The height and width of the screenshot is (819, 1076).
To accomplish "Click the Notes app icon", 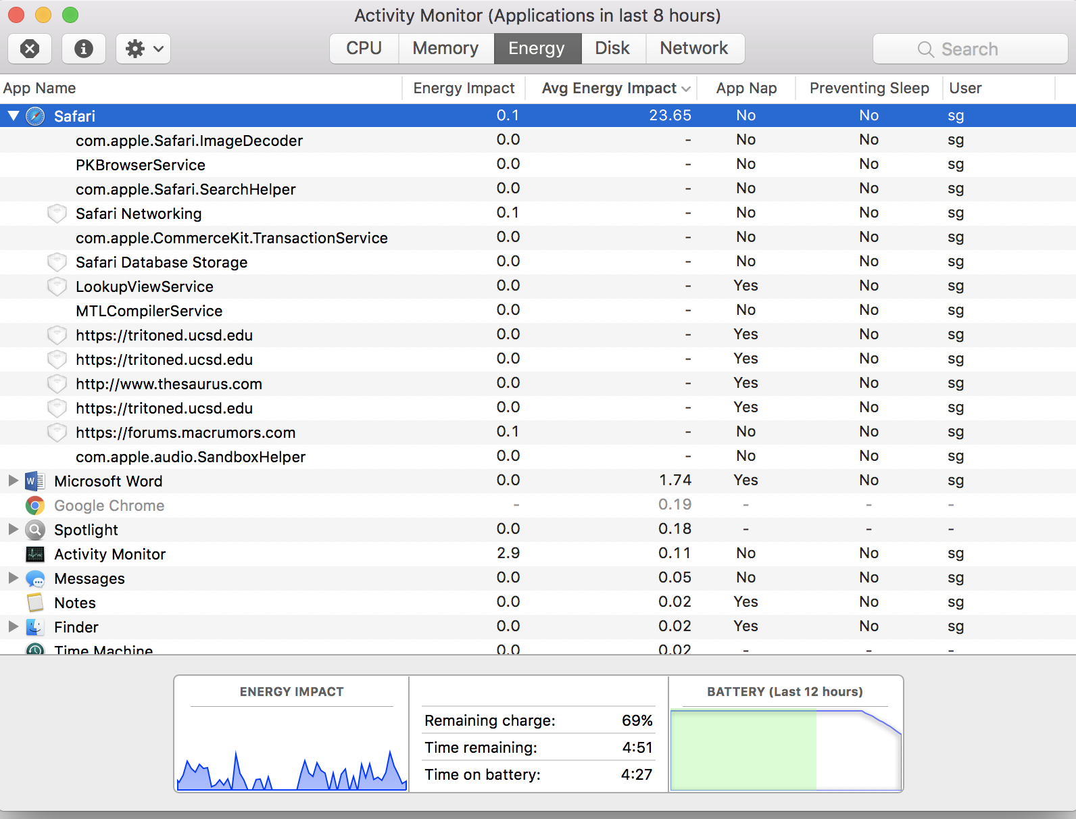I will (35, 603).
